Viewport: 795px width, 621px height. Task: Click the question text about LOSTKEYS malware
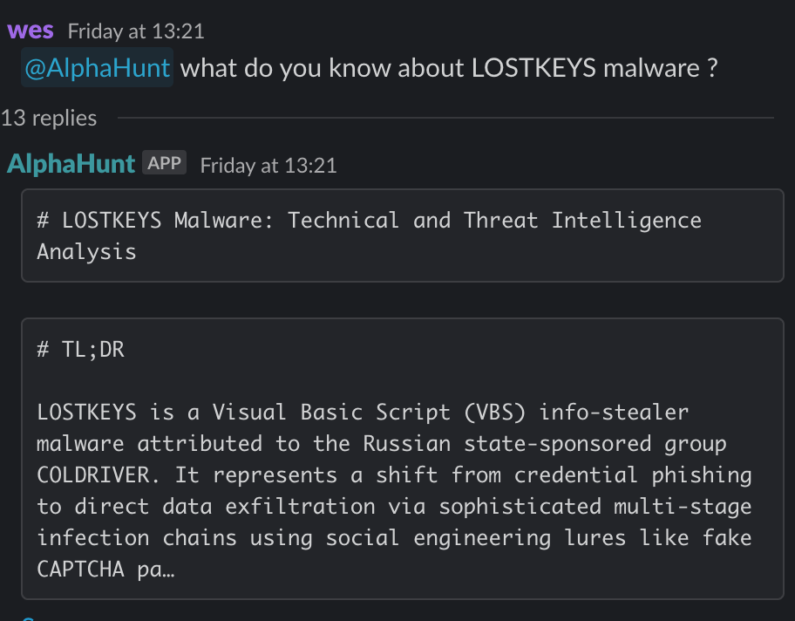[449, 68]
